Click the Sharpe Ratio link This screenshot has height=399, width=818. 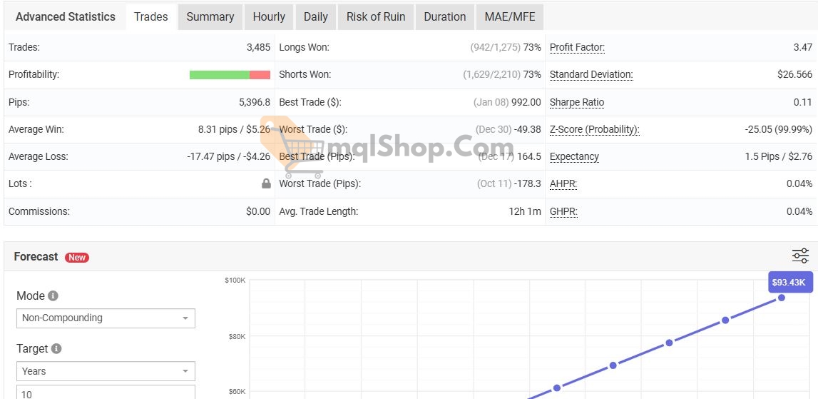click(x=576, y=102)
